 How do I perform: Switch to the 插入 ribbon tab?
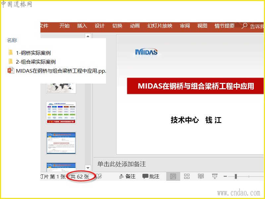pyautogui.click(x=82, y=26)
